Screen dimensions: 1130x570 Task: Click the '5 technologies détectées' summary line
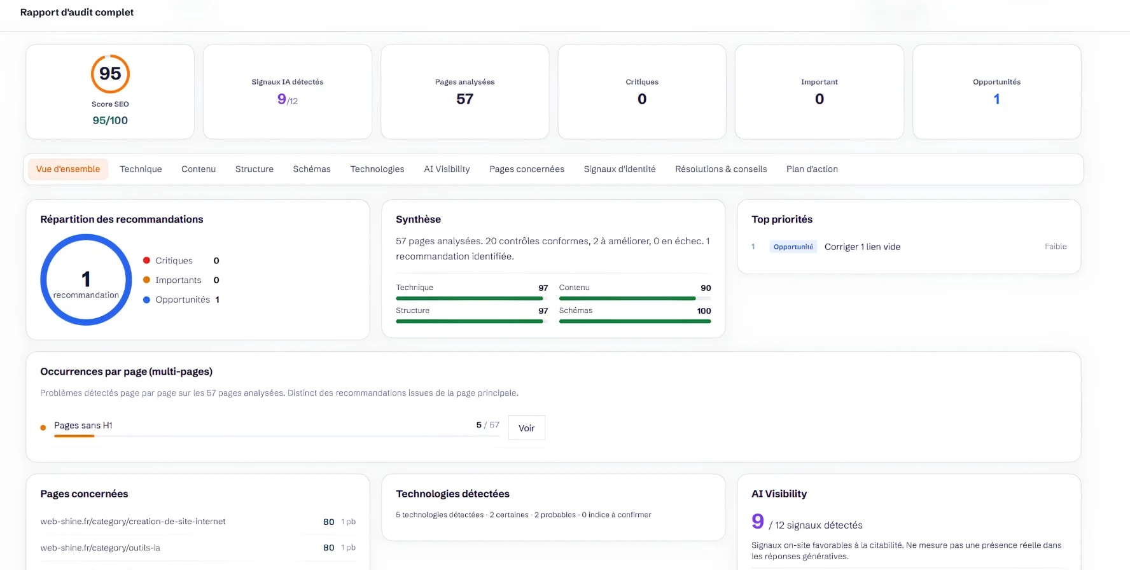pos(524,515)
